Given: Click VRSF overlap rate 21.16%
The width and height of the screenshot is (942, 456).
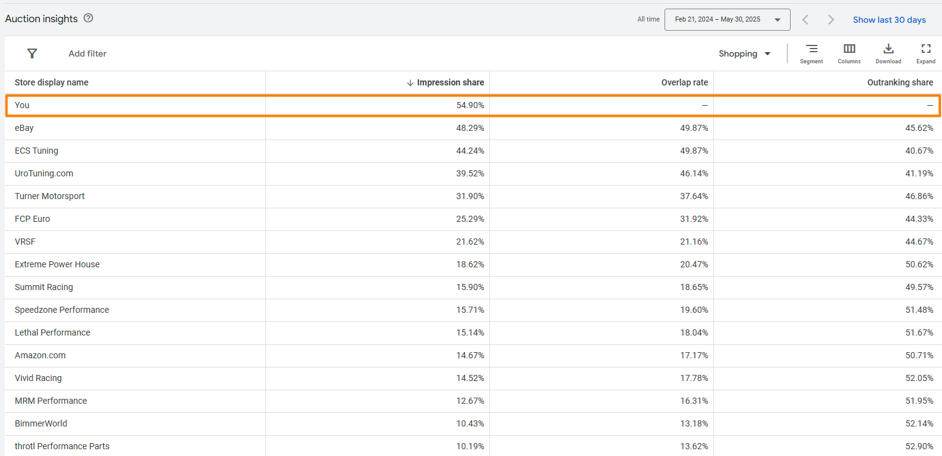Looking at the screenshot, I should [x=694, y=242].
